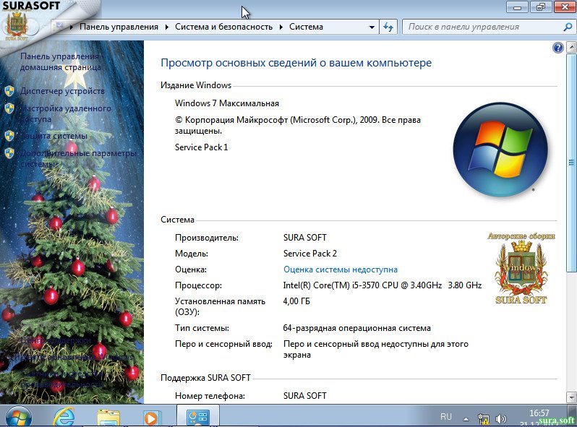This screenshot has width=577, height=427.
Task: Click SURA SOFT value beside Номер телефона
Action: (304, 396)
